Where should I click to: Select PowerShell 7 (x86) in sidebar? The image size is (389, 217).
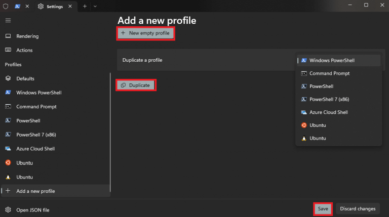[55, 135]
